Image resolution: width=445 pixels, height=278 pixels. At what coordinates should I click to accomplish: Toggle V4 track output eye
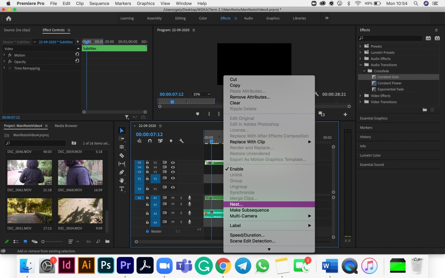tap(173, 167)
